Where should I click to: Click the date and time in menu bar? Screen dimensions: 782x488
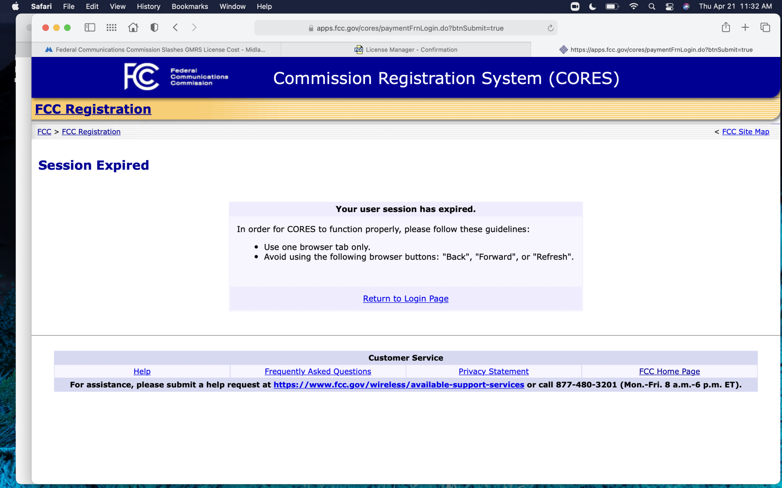coord(735,6)
